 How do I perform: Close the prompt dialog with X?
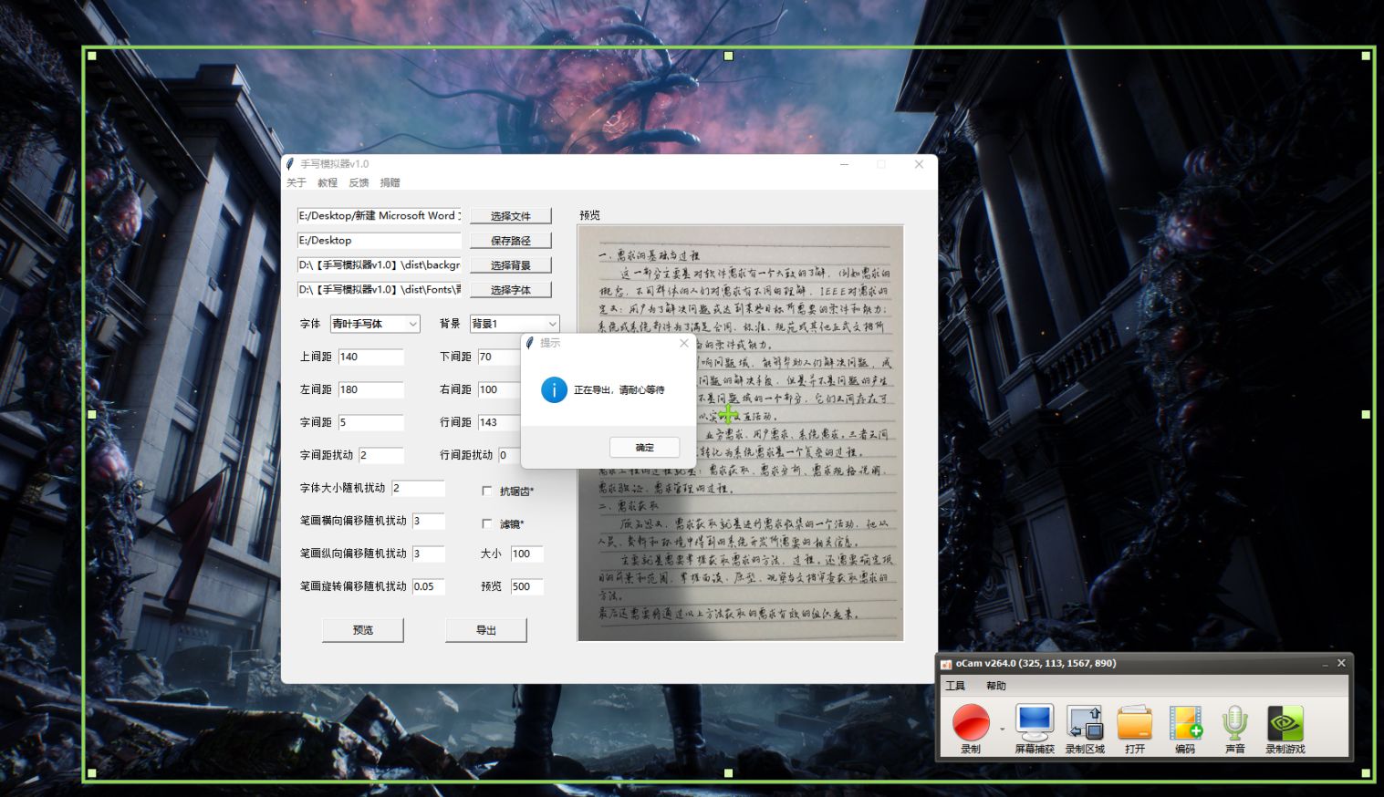(684, 343)
